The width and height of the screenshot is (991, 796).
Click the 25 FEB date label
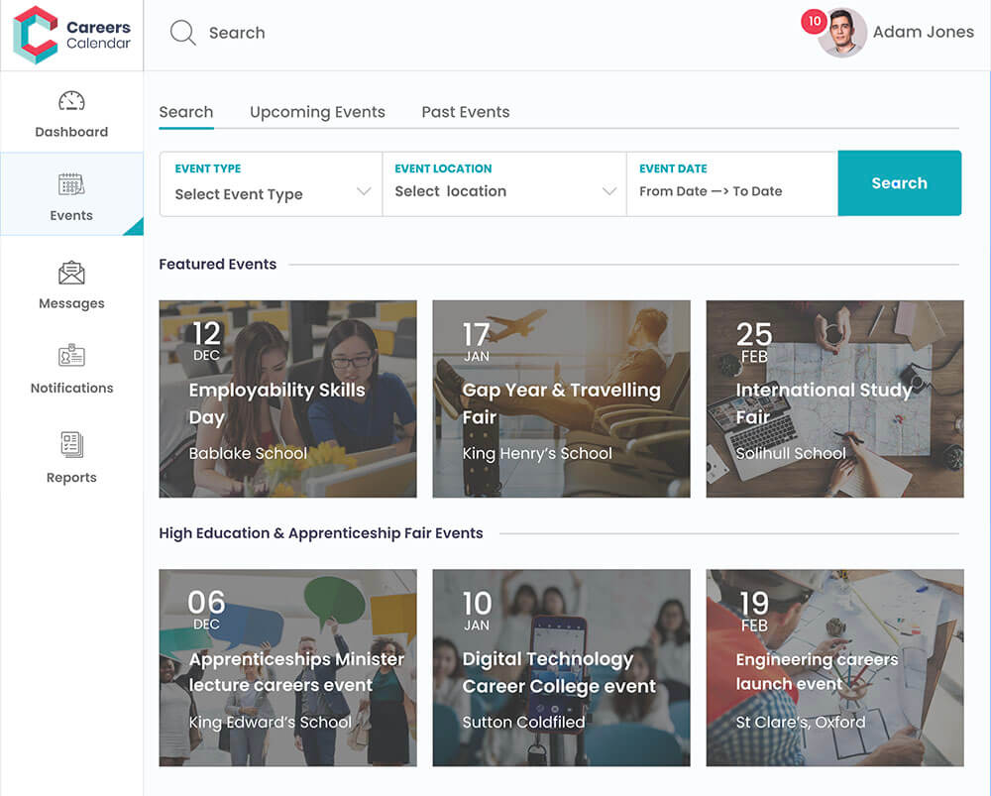pos(754,342)
